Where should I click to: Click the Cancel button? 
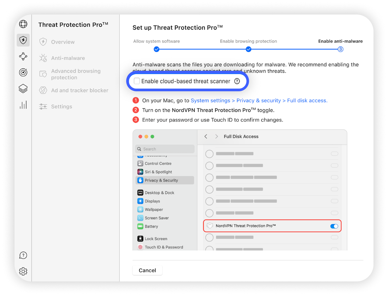tap(147, 270)
